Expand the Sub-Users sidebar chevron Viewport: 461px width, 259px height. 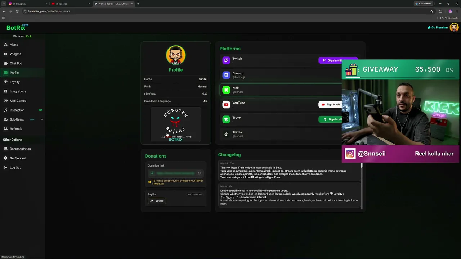point(42,119)
